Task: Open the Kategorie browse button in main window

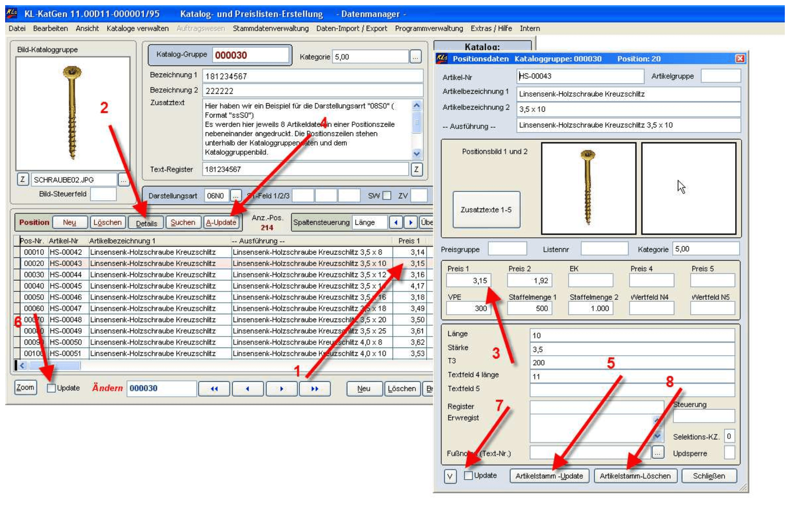Action: pyautogui.click(x=415, y=57)
